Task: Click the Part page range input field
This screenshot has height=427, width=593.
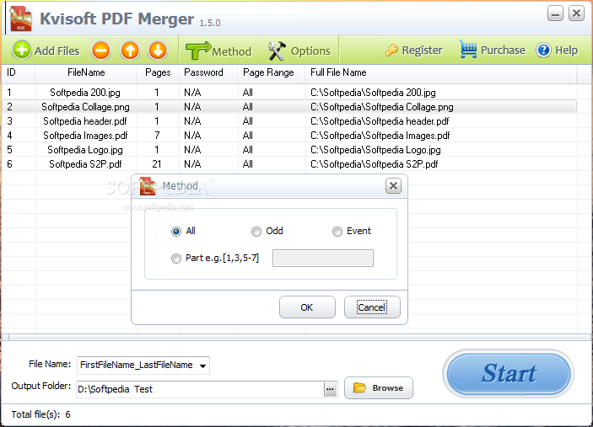Action: [323, 259]
